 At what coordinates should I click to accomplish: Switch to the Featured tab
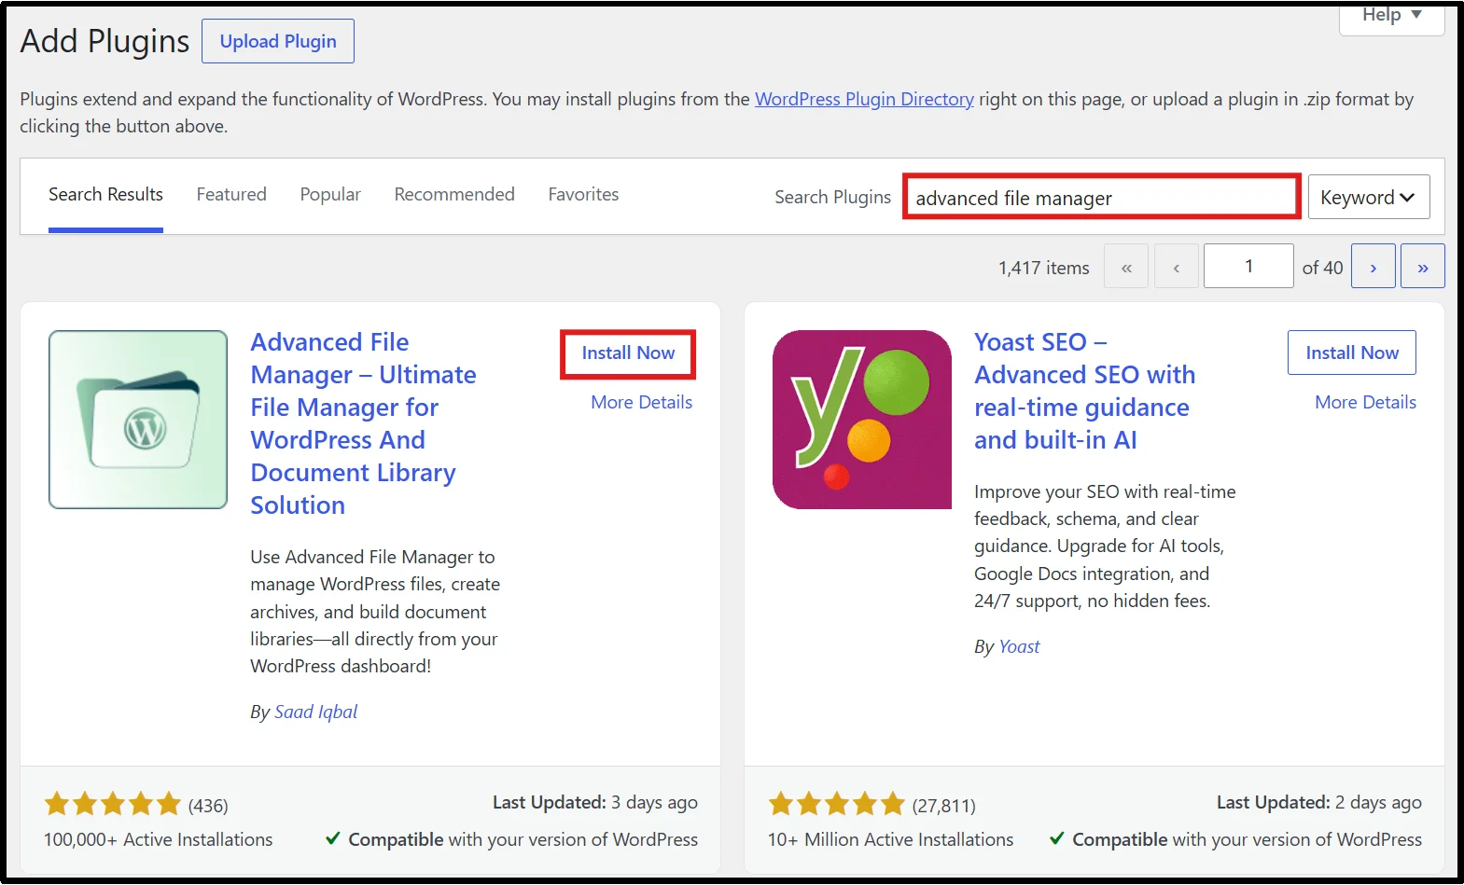coord(231,195)
